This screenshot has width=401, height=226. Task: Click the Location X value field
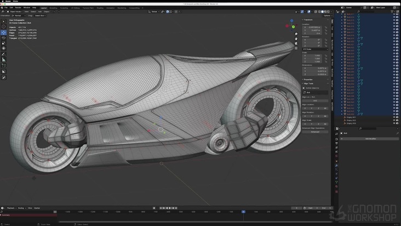pos(313,27)
